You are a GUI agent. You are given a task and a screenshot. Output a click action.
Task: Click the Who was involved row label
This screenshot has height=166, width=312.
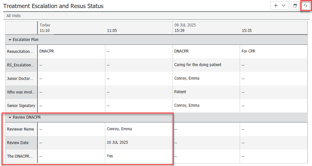[x=20, y=92]
